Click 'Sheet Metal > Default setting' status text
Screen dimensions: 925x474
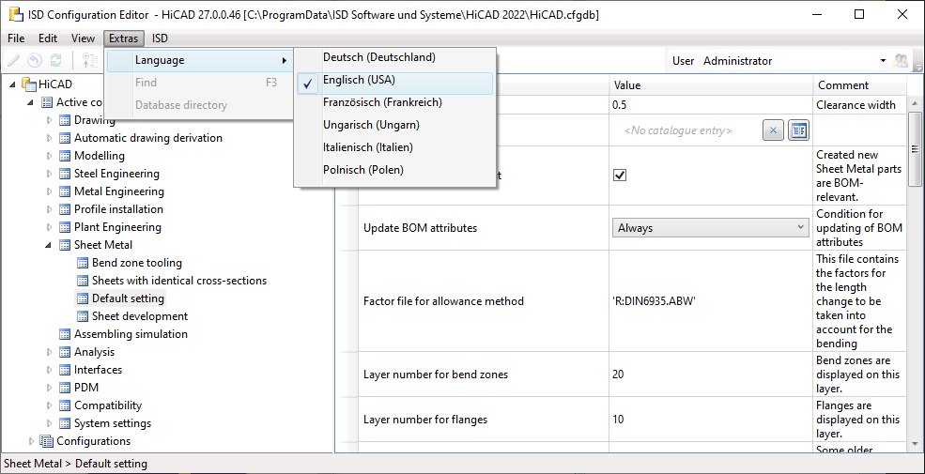[75, 464]
